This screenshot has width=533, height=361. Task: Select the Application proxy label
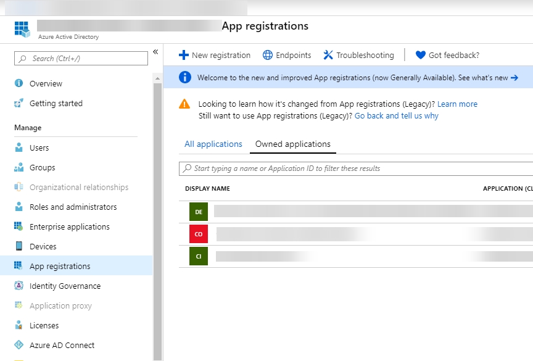60,306
